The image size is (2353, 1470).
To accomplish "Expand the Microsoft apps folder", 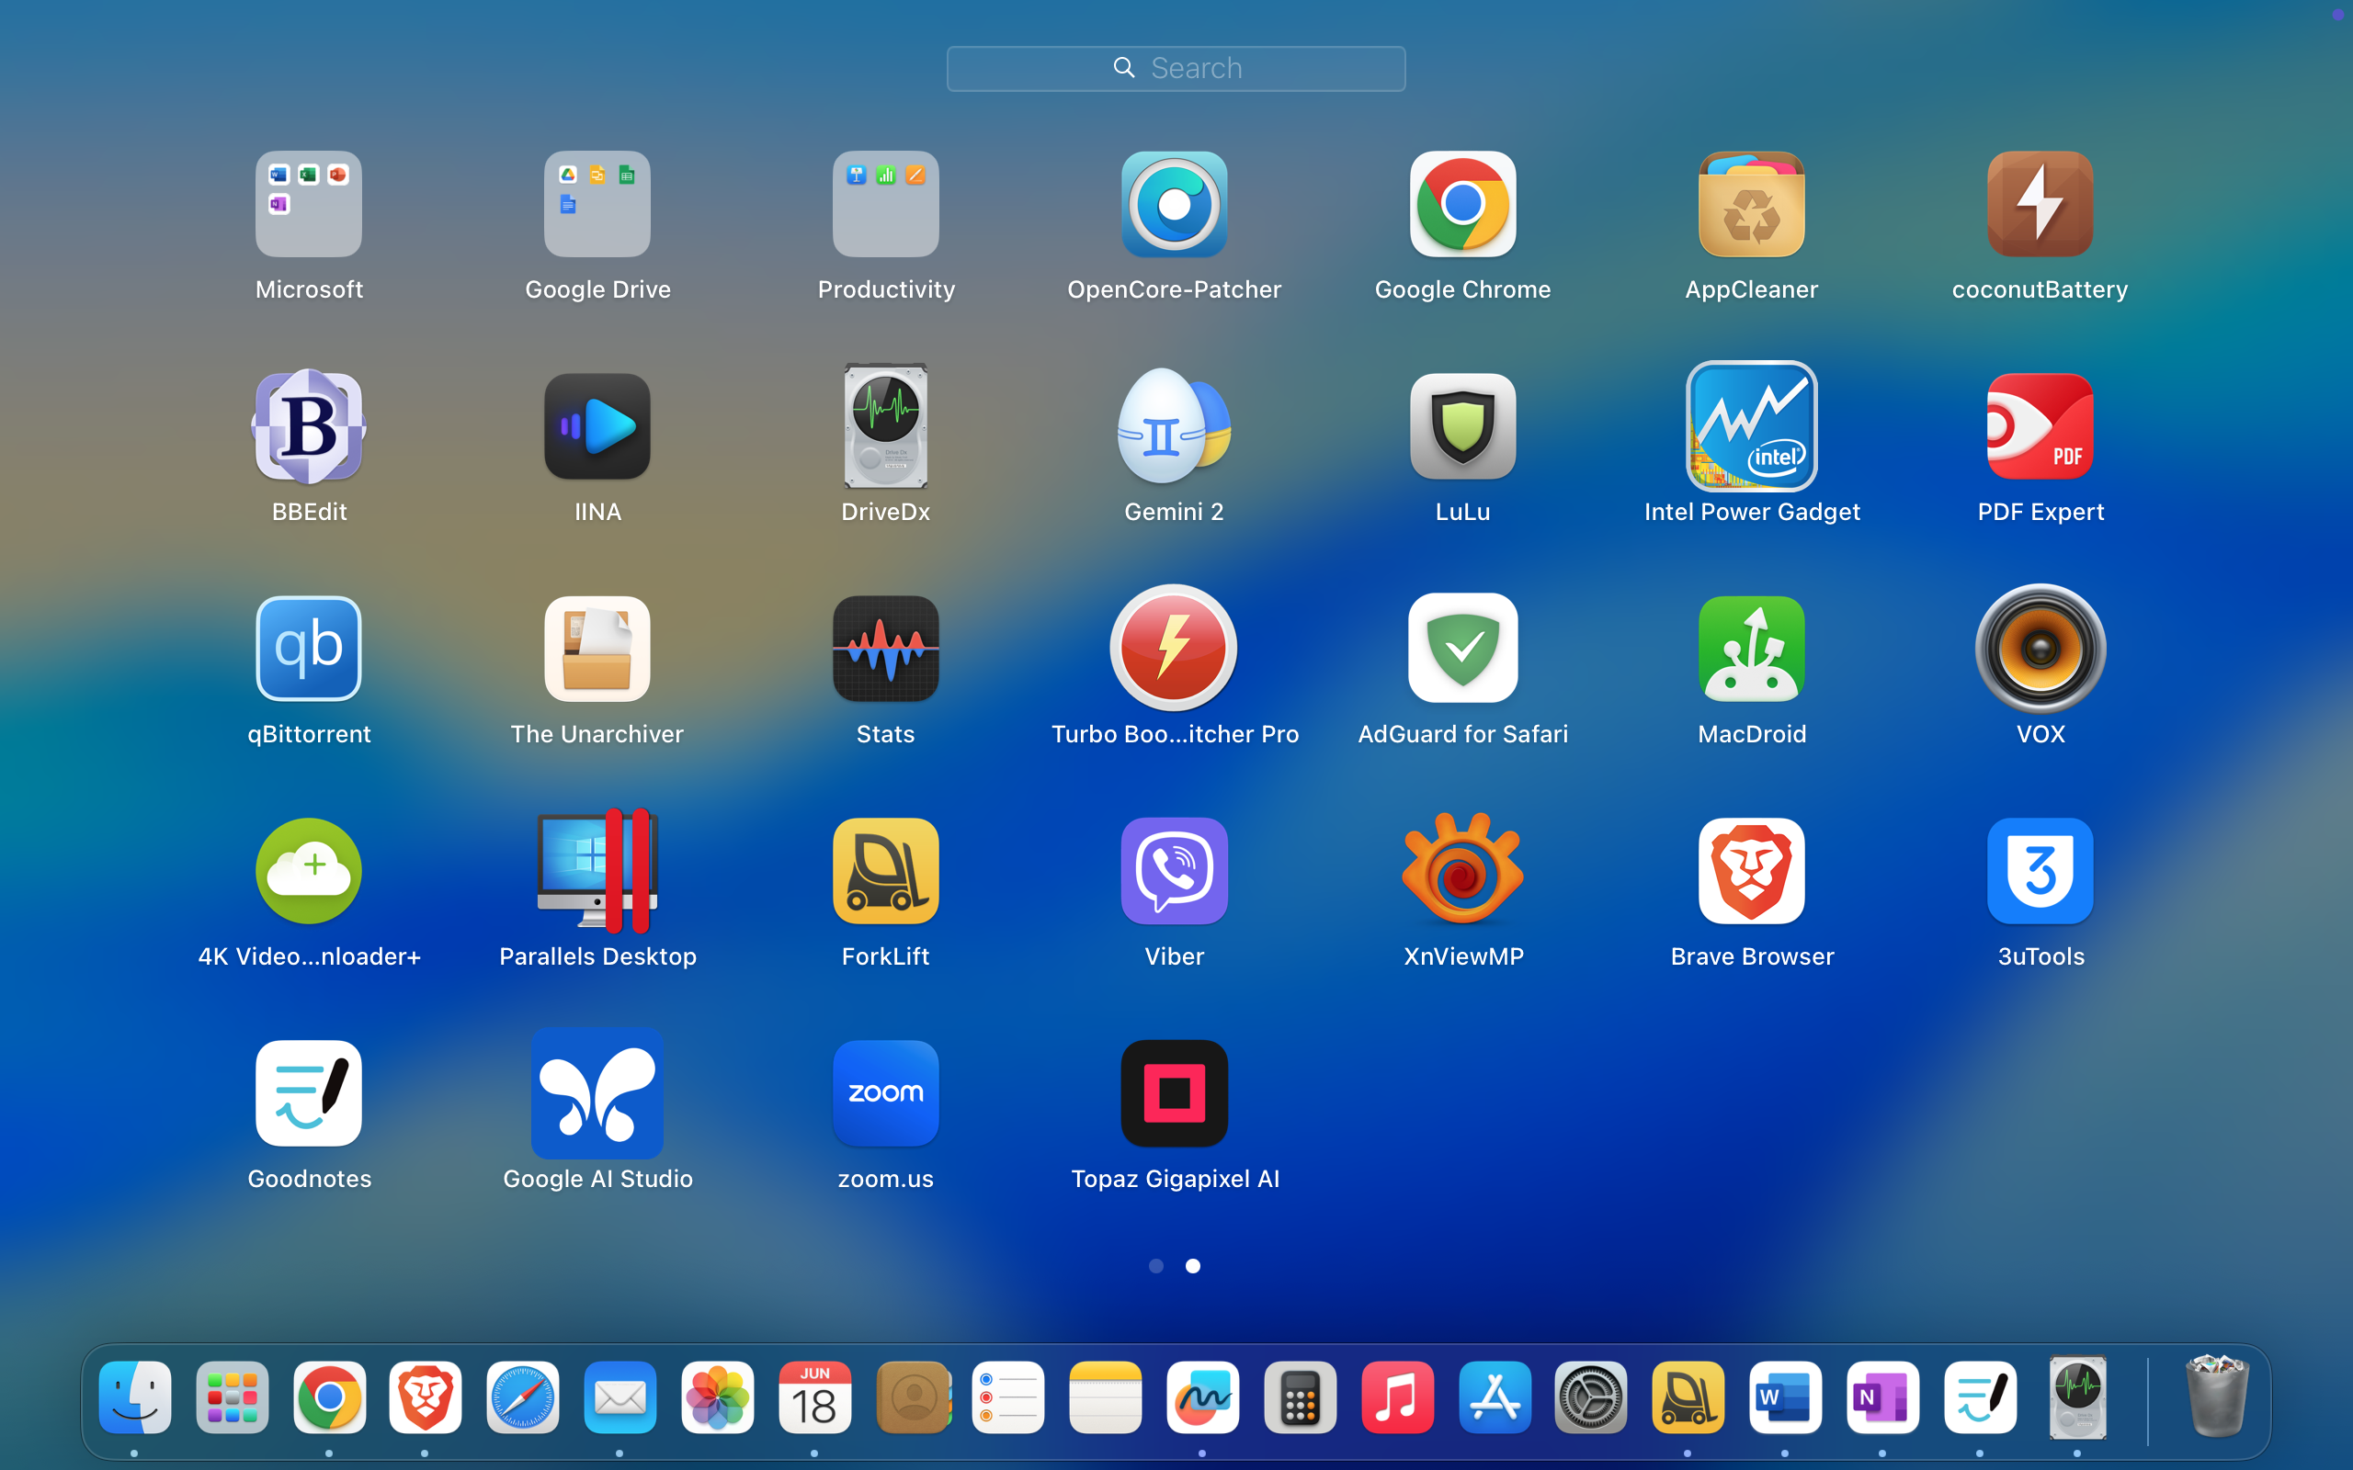I will tap(308, 204).
